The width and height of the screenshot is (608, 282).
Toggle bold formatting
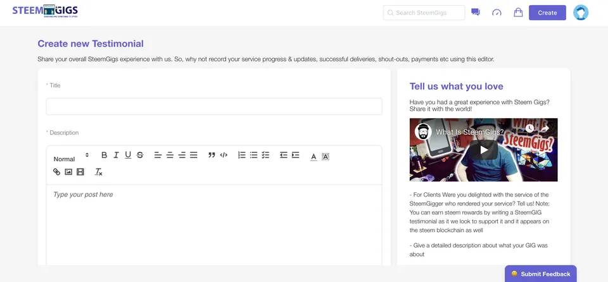pyautogui.click(x=104, y=155)
